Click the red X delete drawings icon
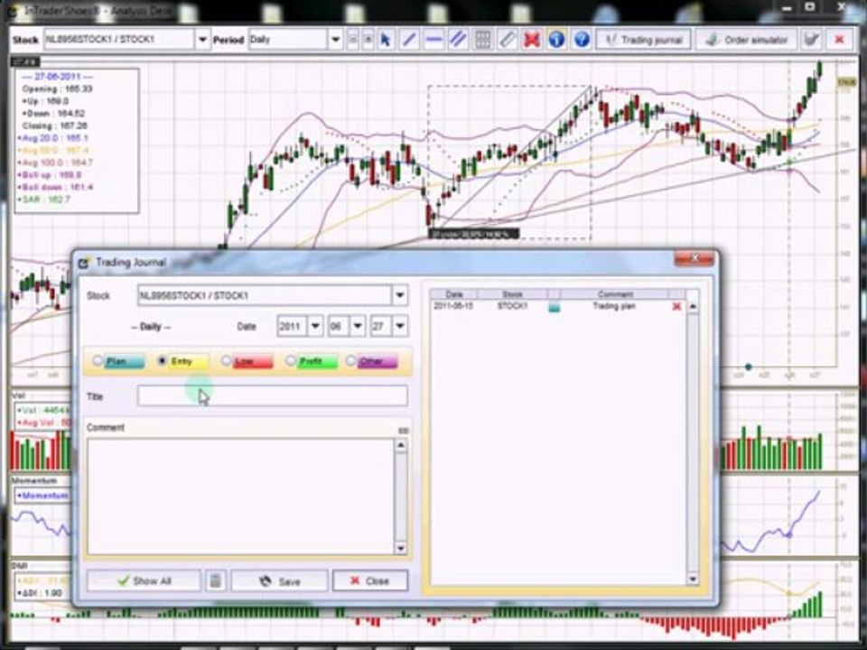This screenshot has height=650, width=867. pos(531,40)
